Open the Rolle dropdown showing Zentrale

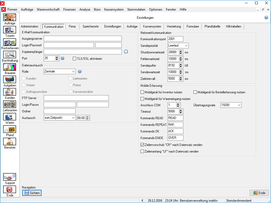coord(60,71)
